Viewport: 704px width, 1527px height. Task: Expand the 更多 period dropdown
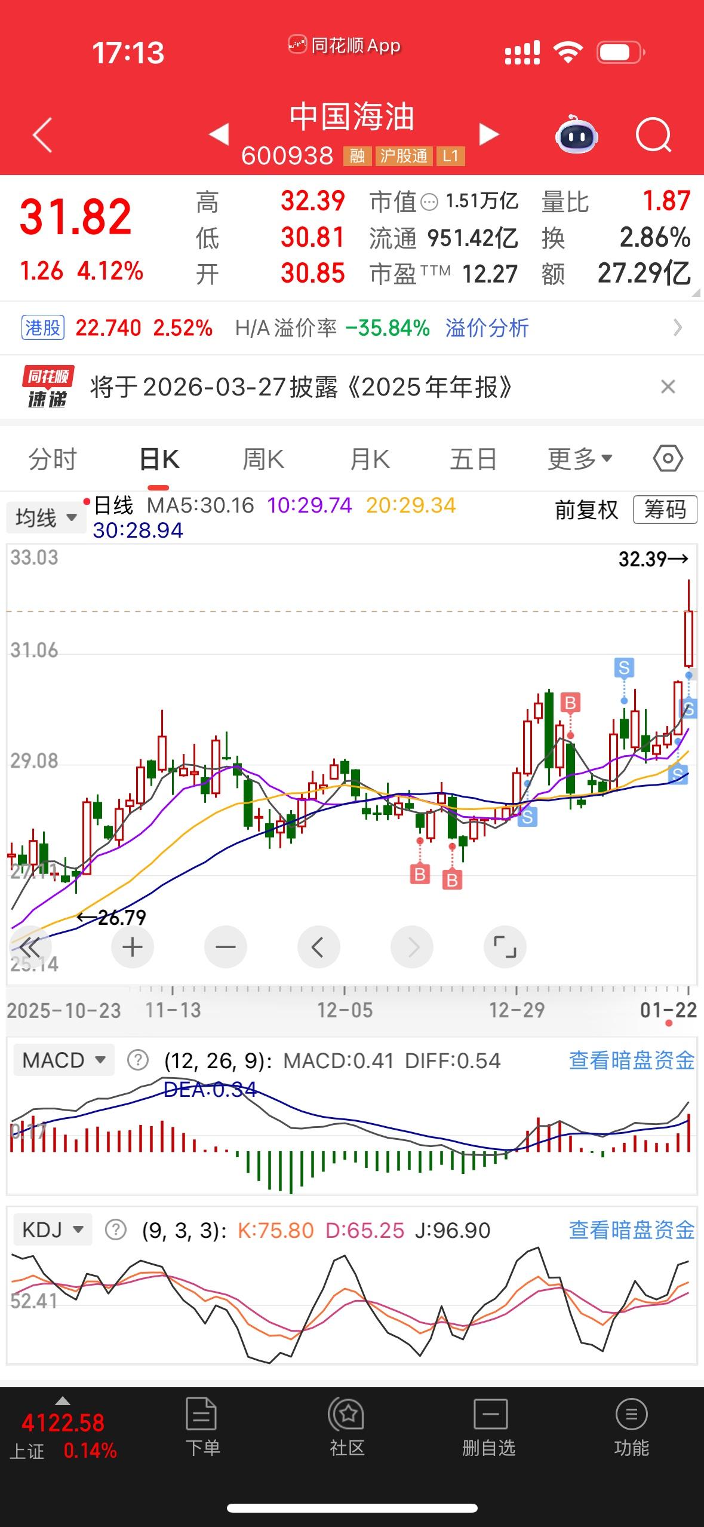pos(580,459)
